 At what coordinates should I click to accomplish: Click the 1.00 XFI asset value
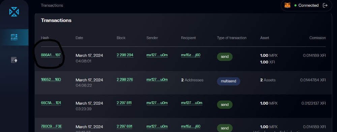pos(267,62)
